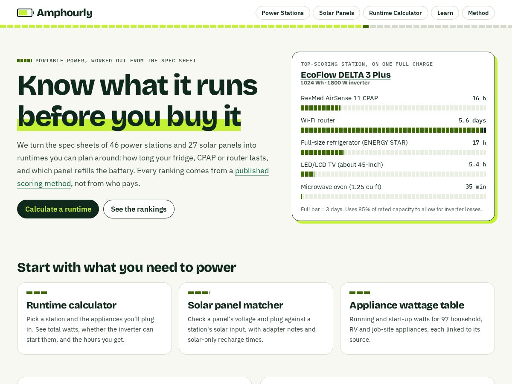Image resolution: width=512 pixels, height=384 pixels.
Task: Click 'LED/LCD TV (about 45-inch)' label
Action: [x=342, y=165]
